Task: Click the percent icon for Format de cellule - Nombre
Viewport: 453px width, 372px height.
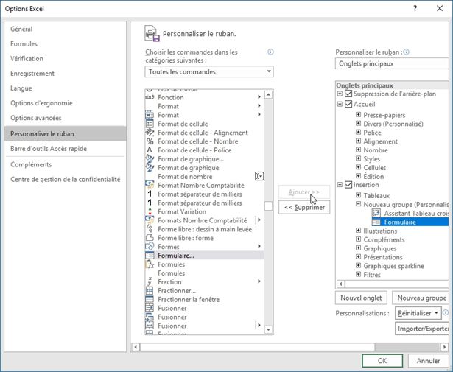Action: point(150,141)
